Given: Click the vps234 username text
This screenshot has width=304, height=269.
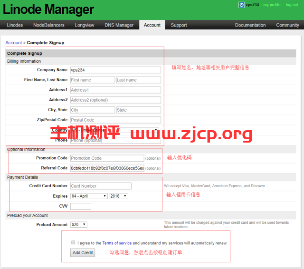Looking at the screenshot, I should pyautogui.click(x=252, y=5).
